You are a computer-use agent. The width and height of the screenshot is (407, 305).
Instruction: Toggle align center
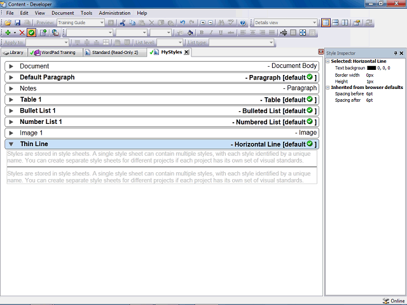[x=252, y=32]
